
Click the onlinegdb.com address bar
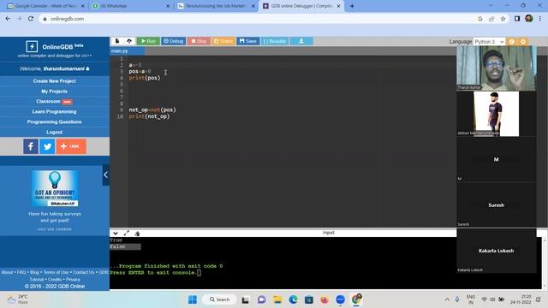[259, 19]
